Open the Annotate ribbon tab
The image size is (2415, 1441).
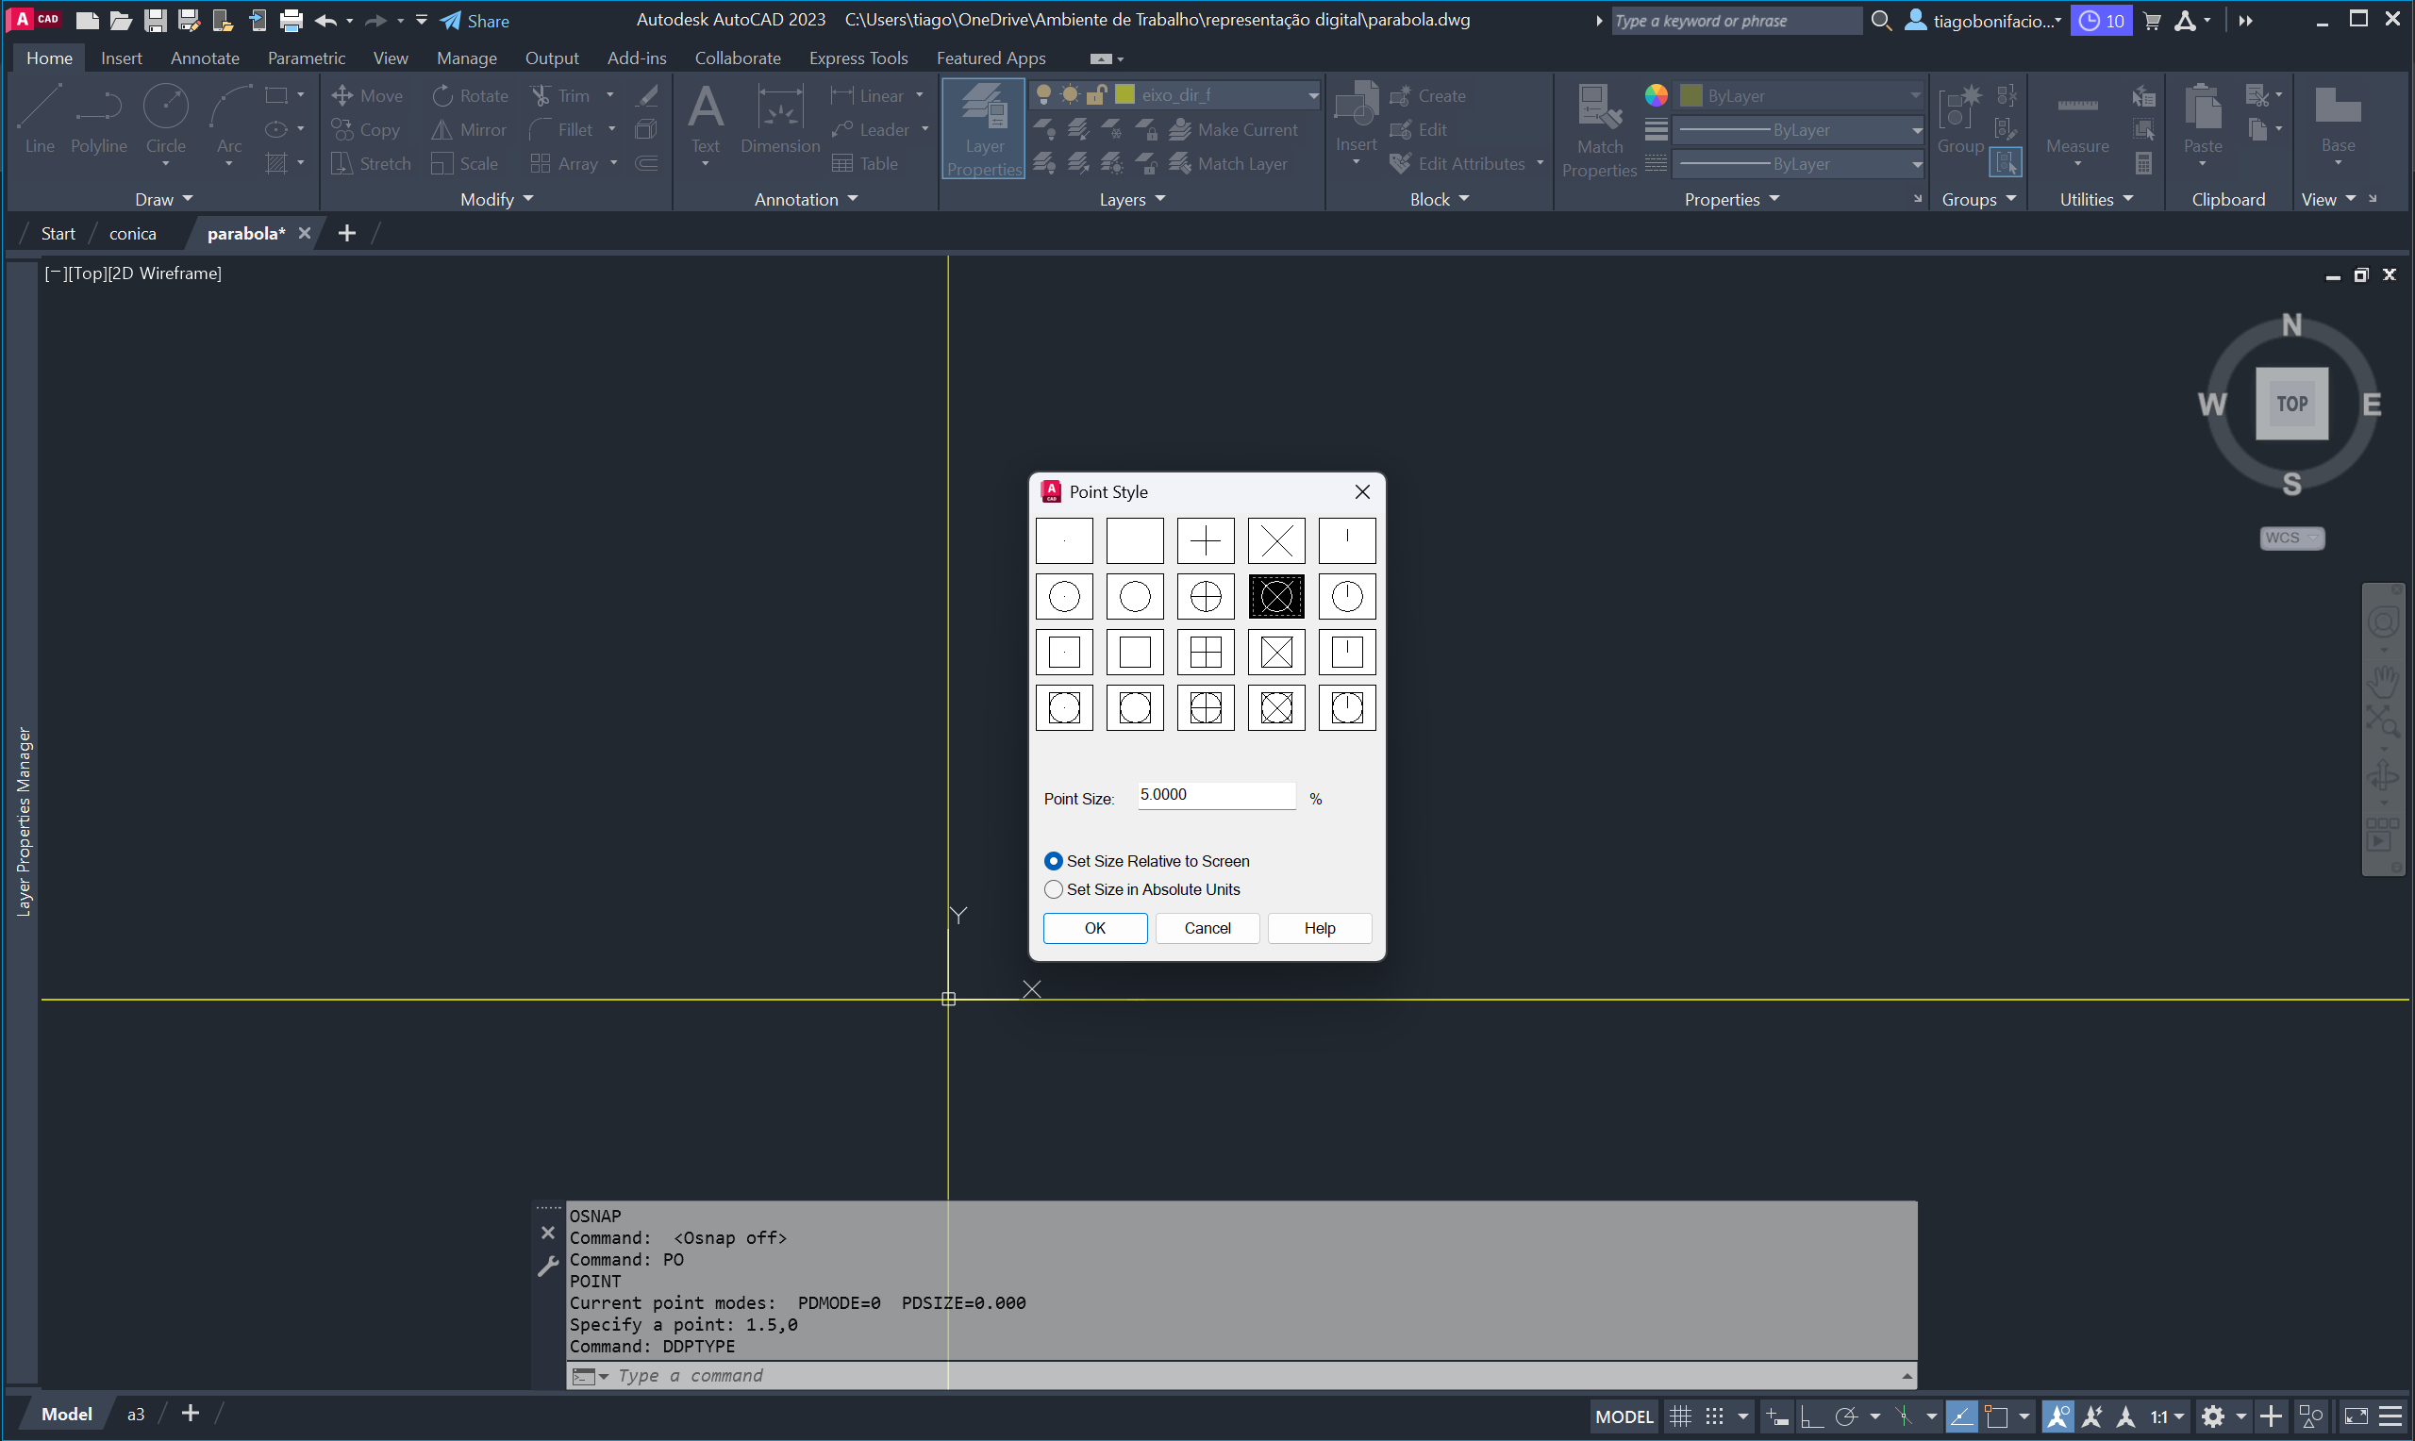point(205,58)
